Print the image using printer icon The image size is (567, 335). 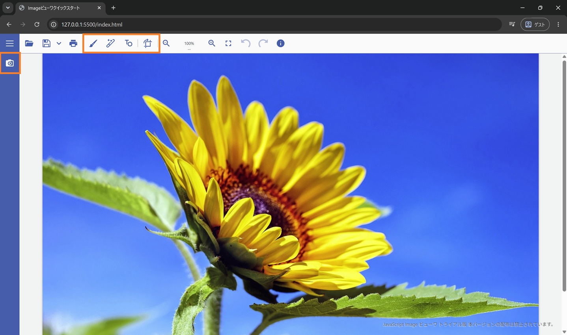pyautogui.click(x=73, y=43)
